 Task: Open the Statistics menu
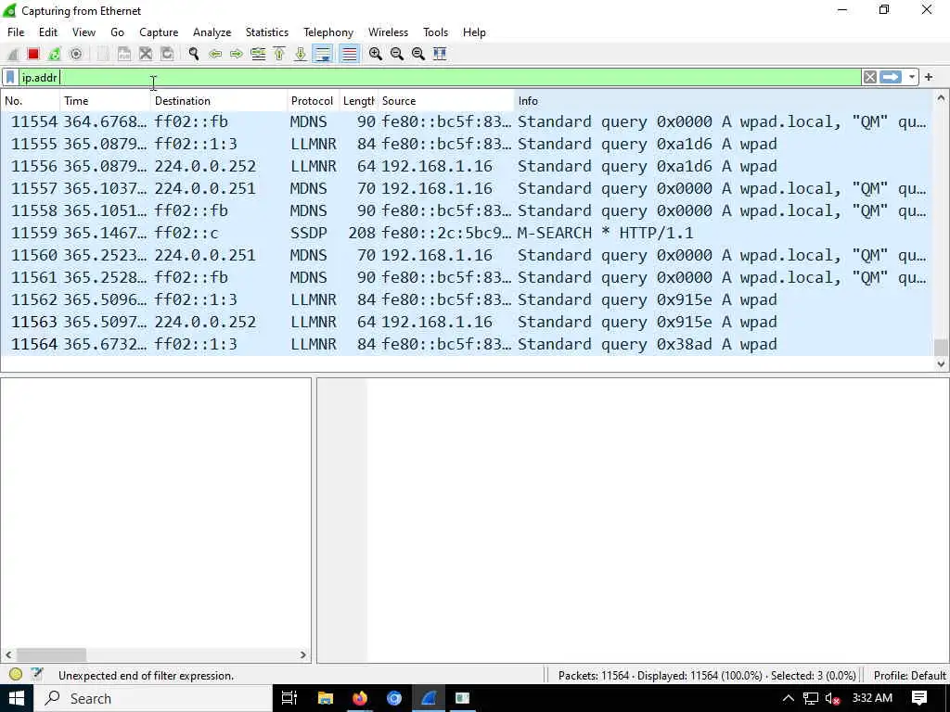click(x=266, y=32)
